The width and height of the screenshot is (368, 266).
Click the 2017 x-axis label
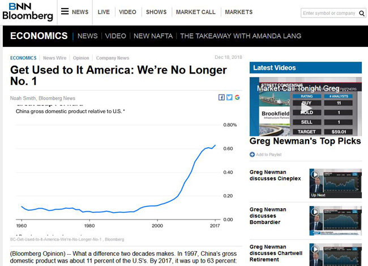click(x=215, y=226)
